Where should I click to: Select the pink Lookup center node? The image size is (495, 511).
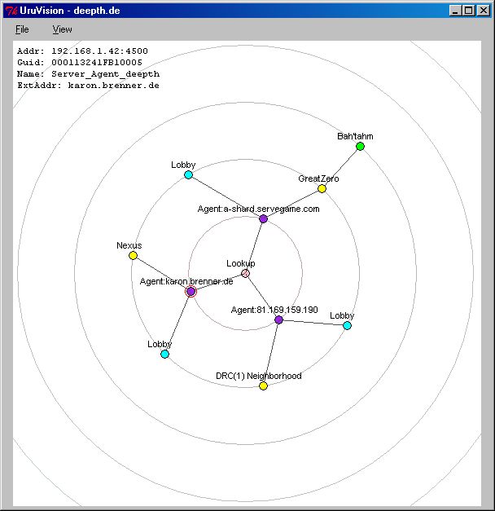(246, 273)
